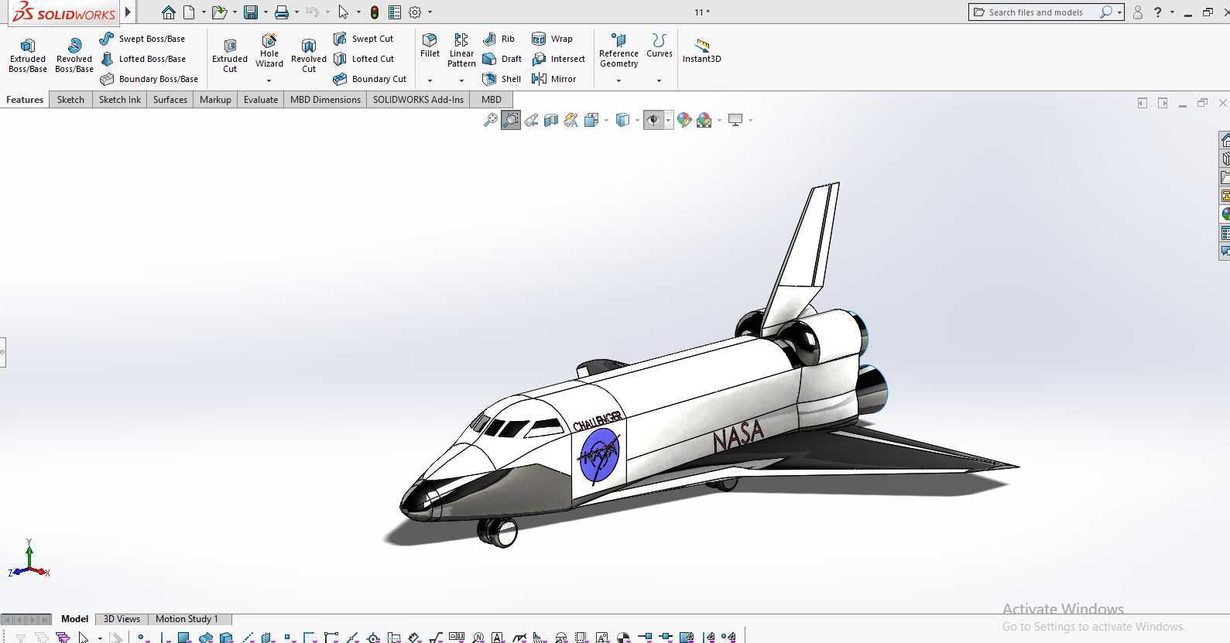This screenshot has width=1230, height=643.
Task: Use the Intersect feature tool
Action: [558, 59]
